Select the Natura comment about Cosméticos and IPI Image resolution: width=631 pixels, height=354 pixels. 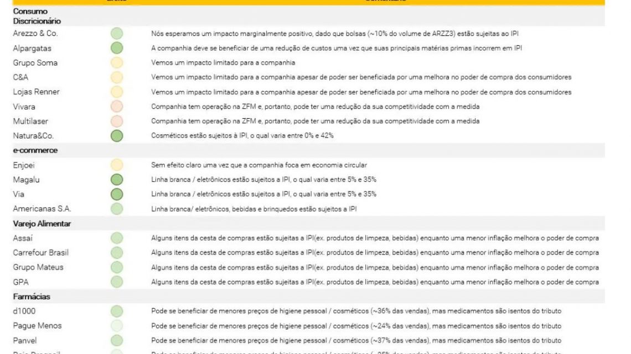[242, 136]
